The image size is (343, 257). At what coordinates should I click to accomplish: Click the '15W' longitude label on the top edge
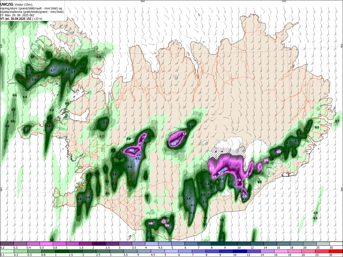(284, 1)
